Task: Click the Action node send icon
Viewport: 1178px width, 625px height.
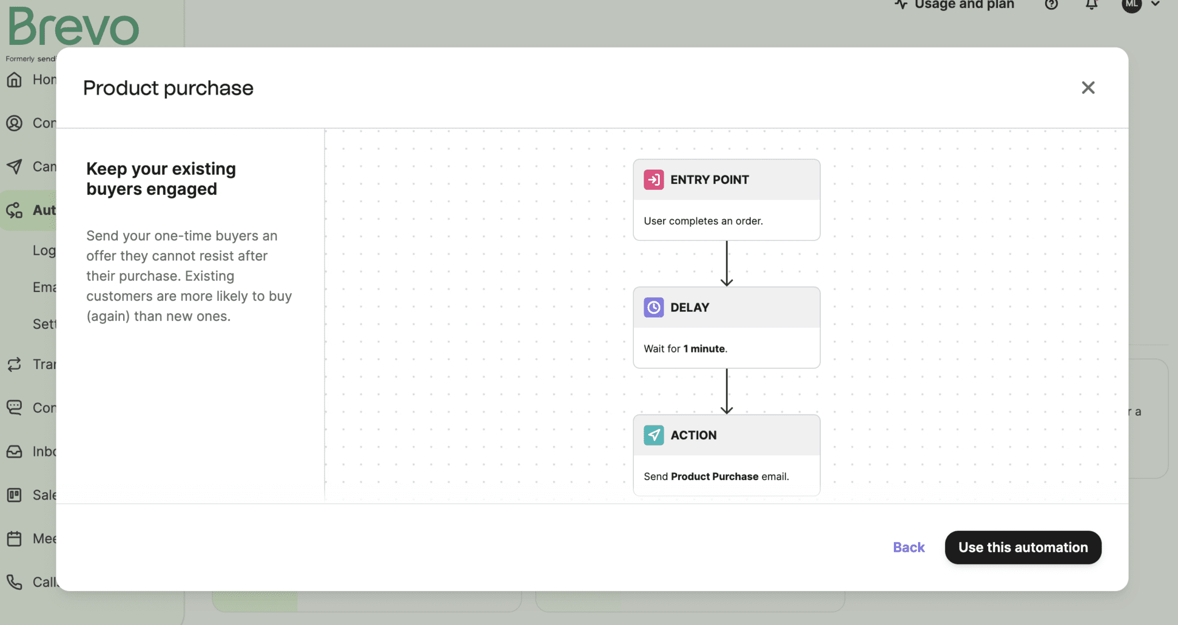Action: pos(653,434)
